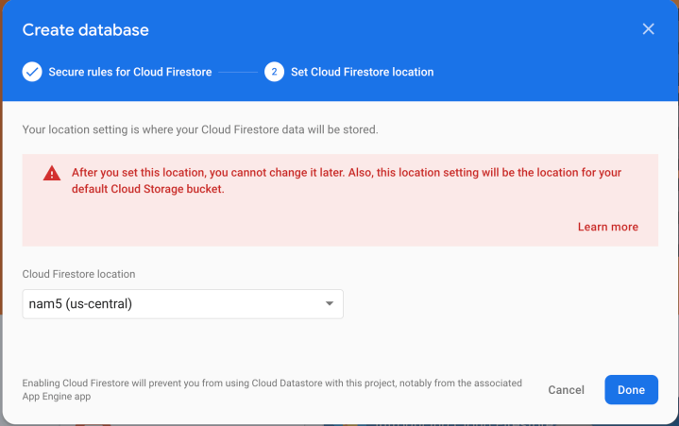The height and width of the screenshot is (426, 679).
Task: Click the Cloud Datastore footer notice
Action: (272, 389)
